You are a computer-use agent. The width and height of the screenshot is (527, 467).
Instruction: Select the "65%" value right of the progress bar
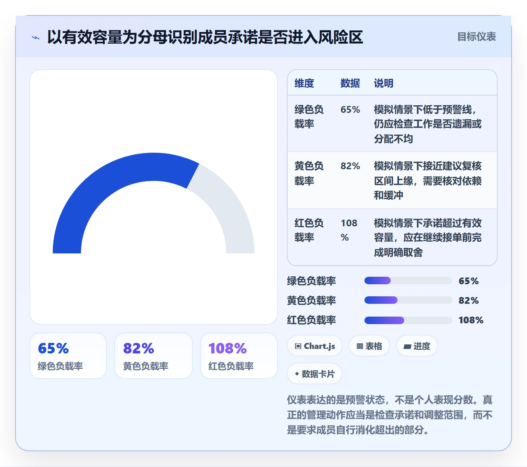click(x=469, y=281)
